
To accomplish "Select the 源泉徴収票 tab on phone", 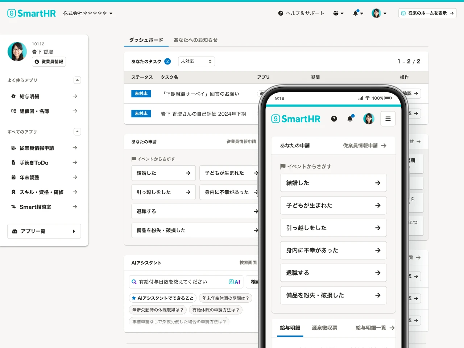I will 324,328.
